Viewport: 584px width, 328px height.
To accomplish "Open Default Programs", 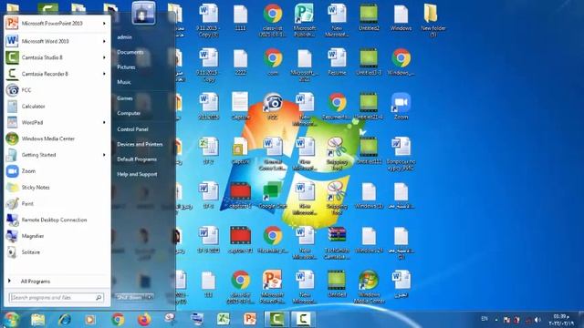I will 137,159.
